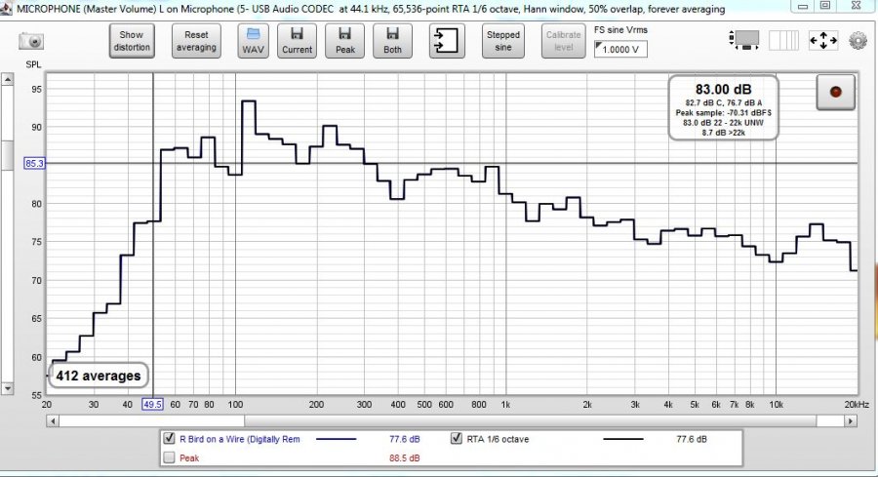Open RTA settings gear icon
Viewport: 878px width, 477px height.
click(x=858, y=41)
